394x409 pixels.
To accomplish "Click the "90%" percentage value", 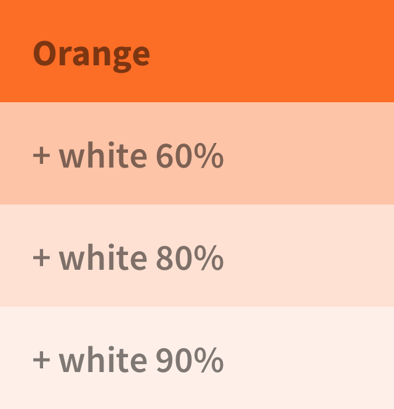I will pos(190,360).
